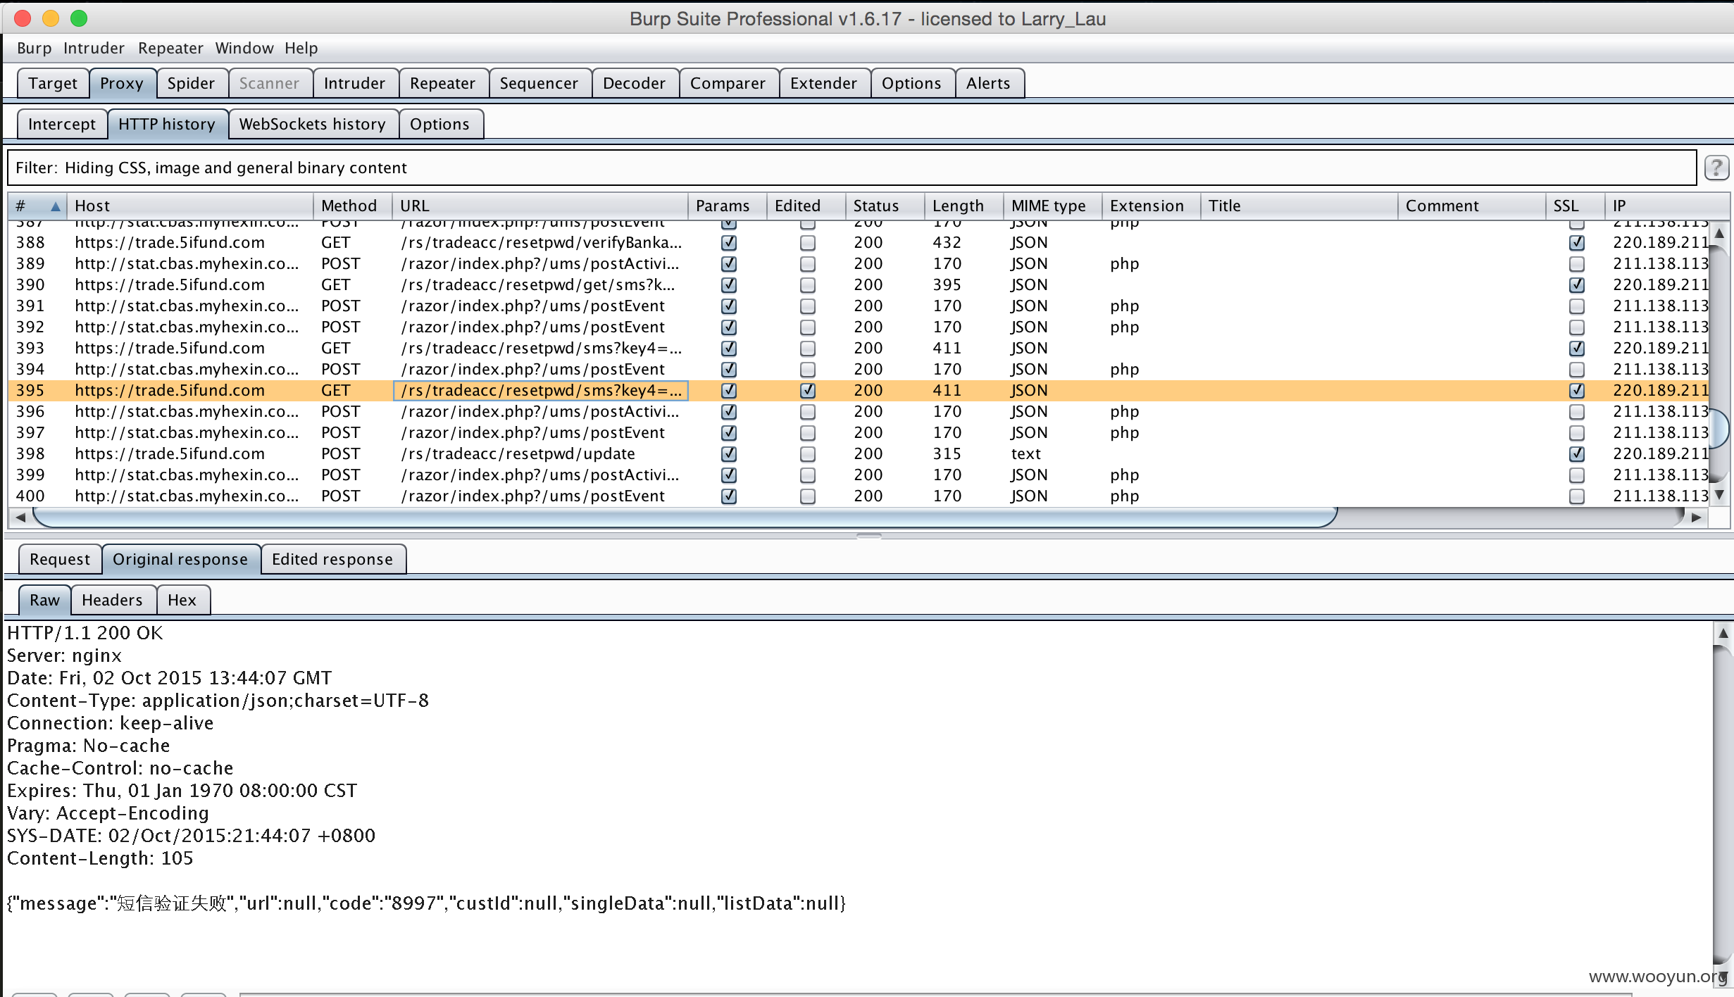Click the response pane scroll-up arrow
1734x997 pixels.
(x=1723, y=633)
